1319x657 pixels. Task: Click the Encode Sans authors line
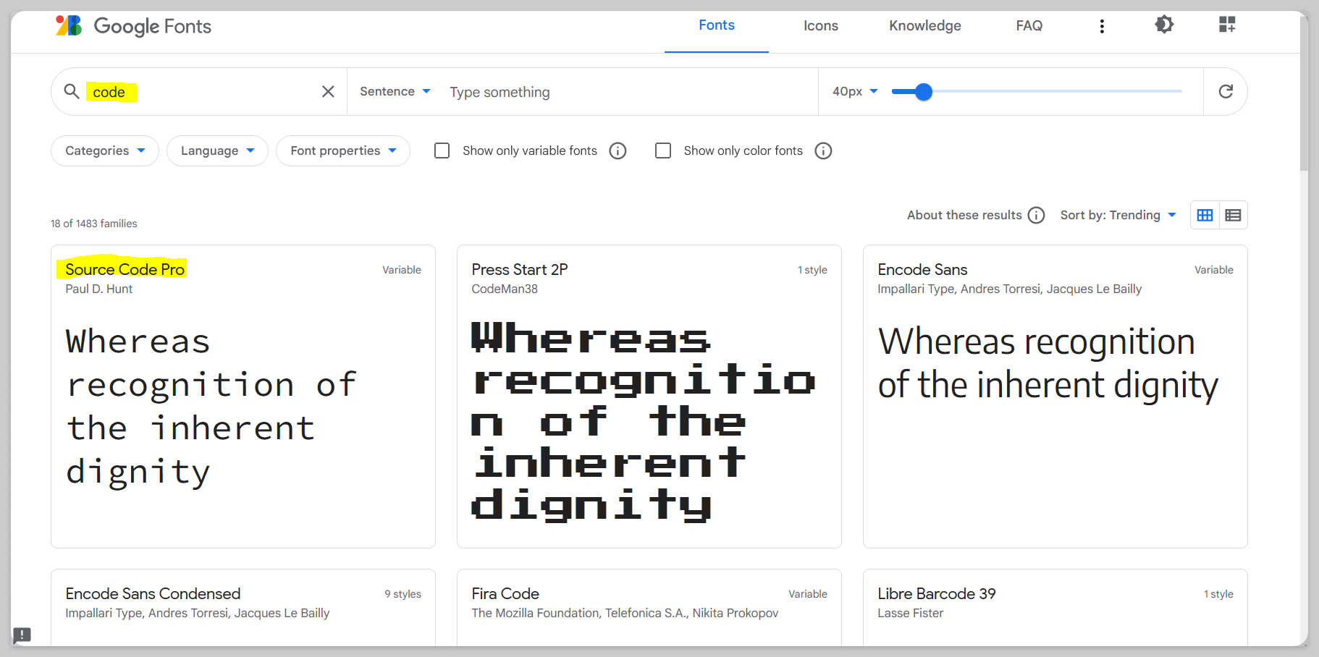pyautogui.click(x=1010, y=289)
